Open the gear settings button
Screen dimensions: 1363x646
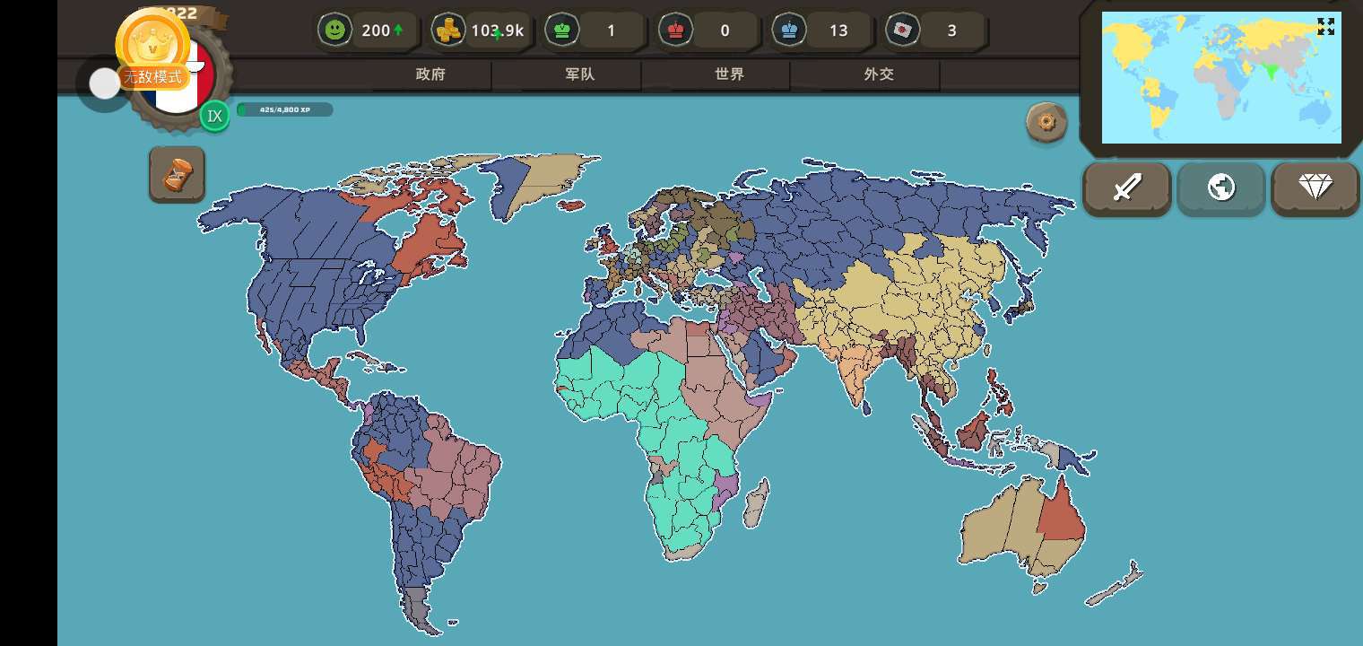[1046, 122]
